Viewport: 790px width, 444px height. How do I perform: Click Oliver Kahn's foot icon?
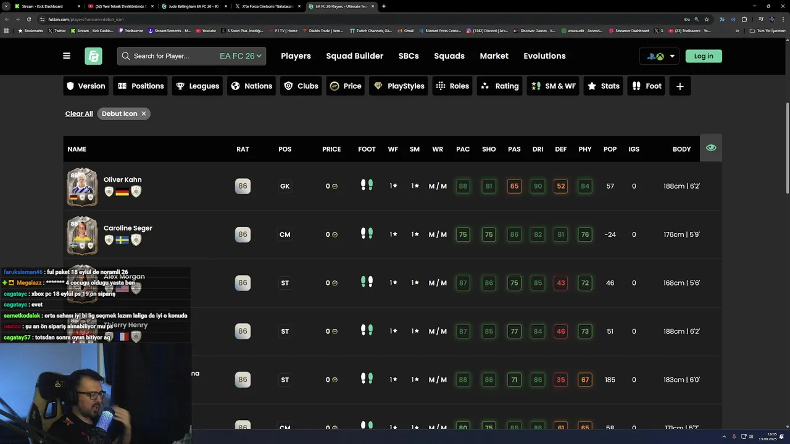[x=367, y=185]
